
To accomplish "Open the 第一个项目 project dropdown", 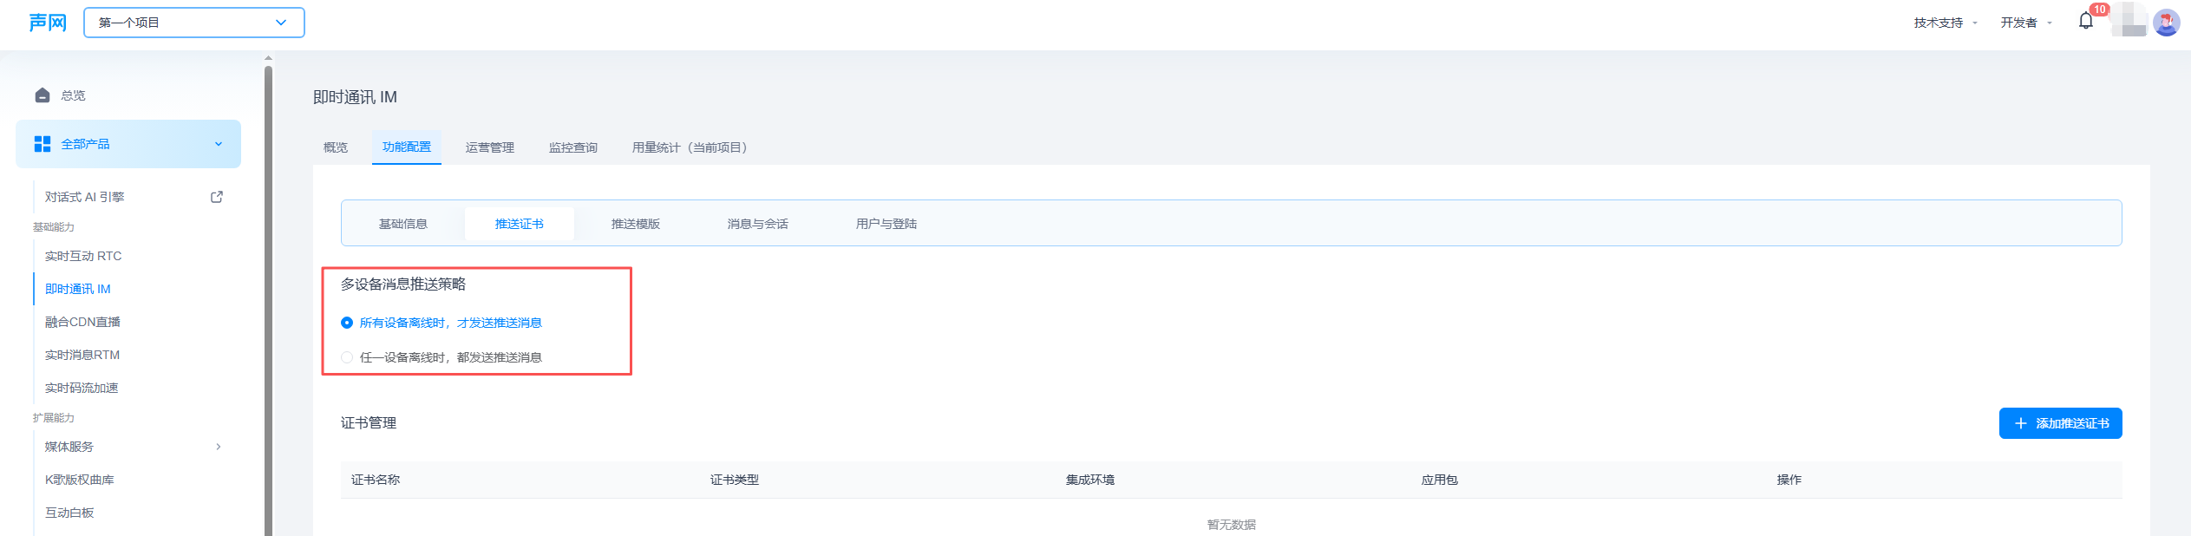I will [194, 23].
